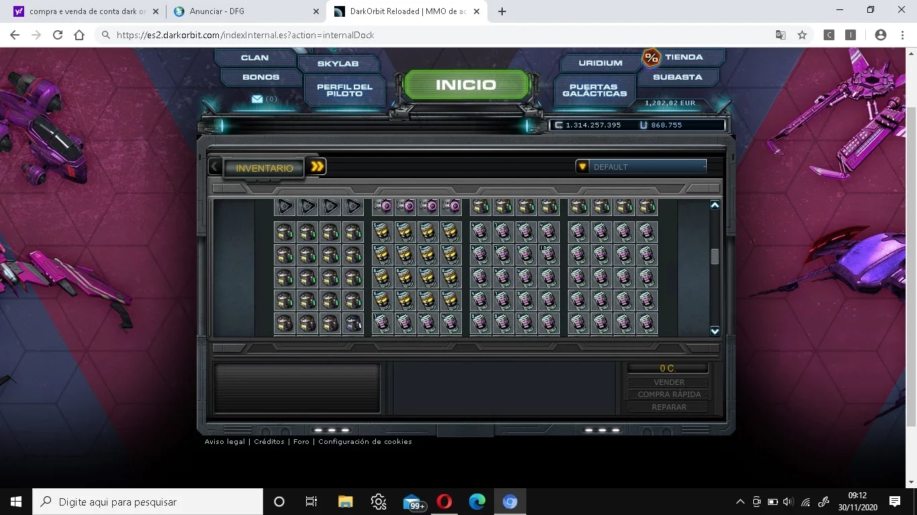Open Perfil del Piloto
917x515 pixels.
point(344,90)
